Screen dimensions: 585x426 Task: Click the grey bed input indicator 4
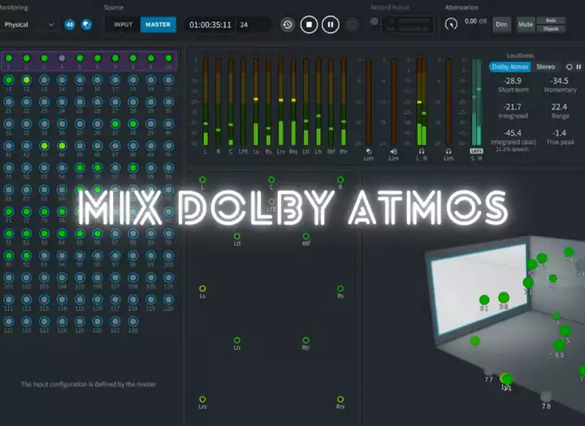62,58
